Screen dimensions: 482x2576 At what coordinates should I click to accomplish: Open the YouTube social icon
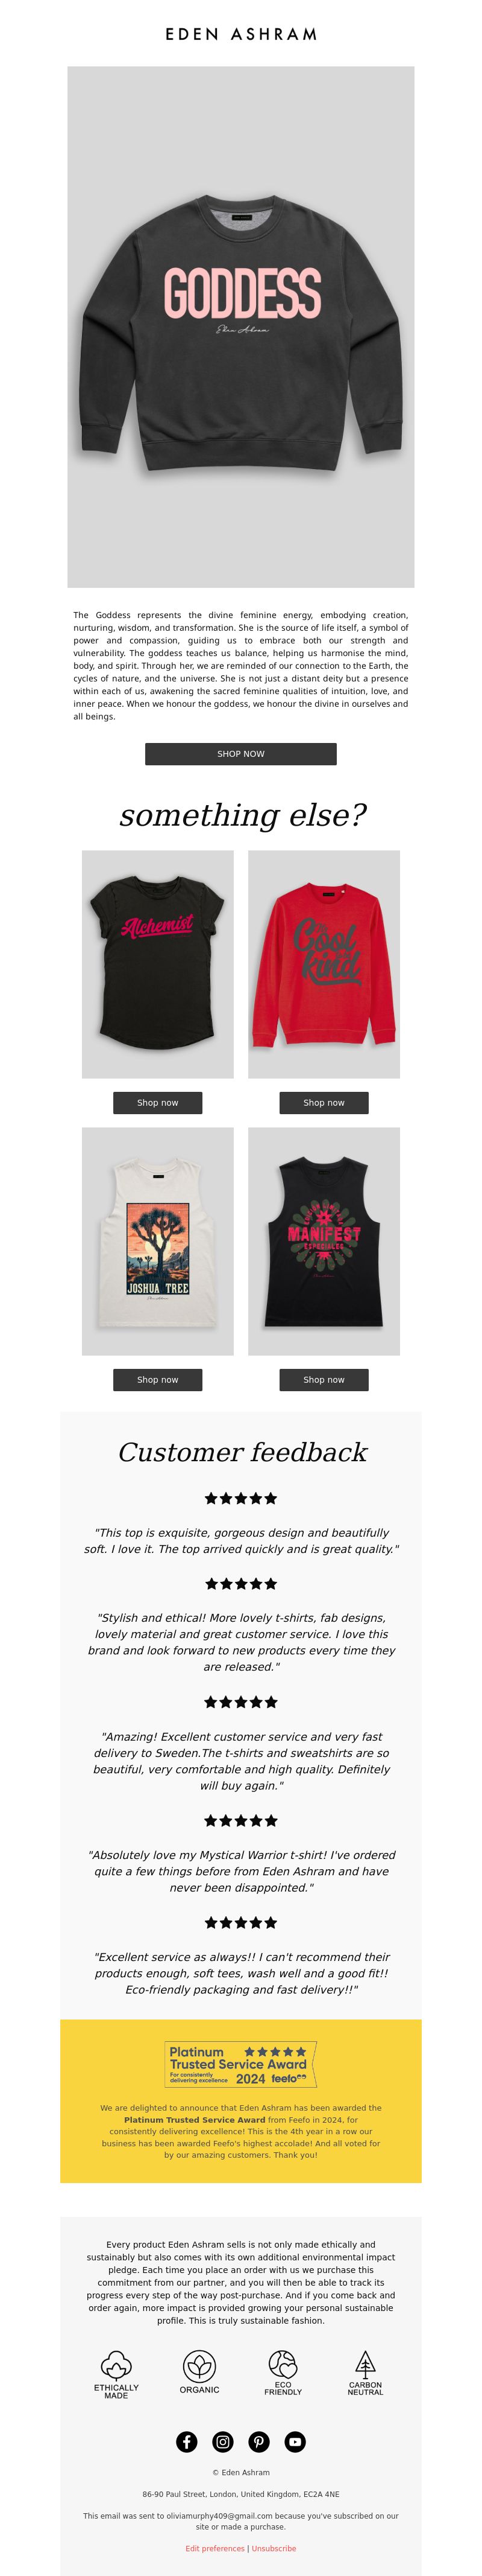tap(295, 2441)
